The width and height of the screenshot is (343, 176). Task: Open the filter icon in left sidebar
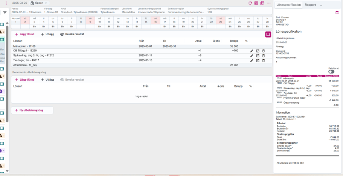[5, 12]
